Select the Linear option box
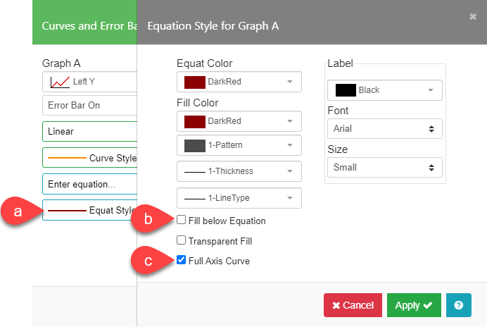 click(x=89, y=131)
